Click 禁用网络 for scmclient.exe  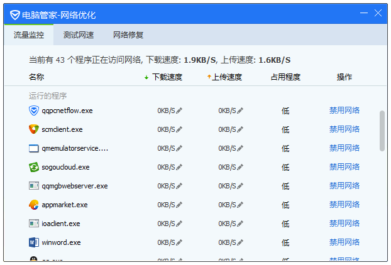[344, 129]
